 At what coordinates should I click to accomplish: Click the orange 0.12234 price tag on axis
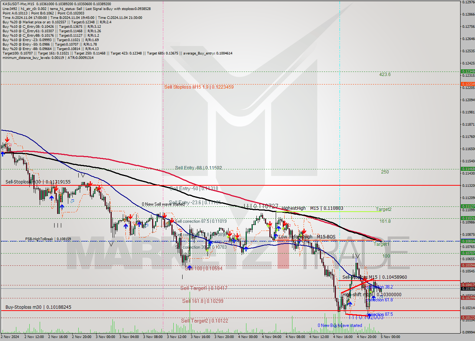coord(468,84)
